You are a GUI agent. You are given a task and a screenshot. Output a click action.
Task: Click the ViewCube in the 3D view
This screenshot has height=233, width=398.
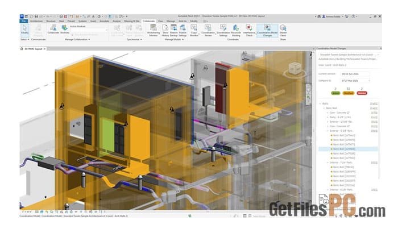click(295, 68)
